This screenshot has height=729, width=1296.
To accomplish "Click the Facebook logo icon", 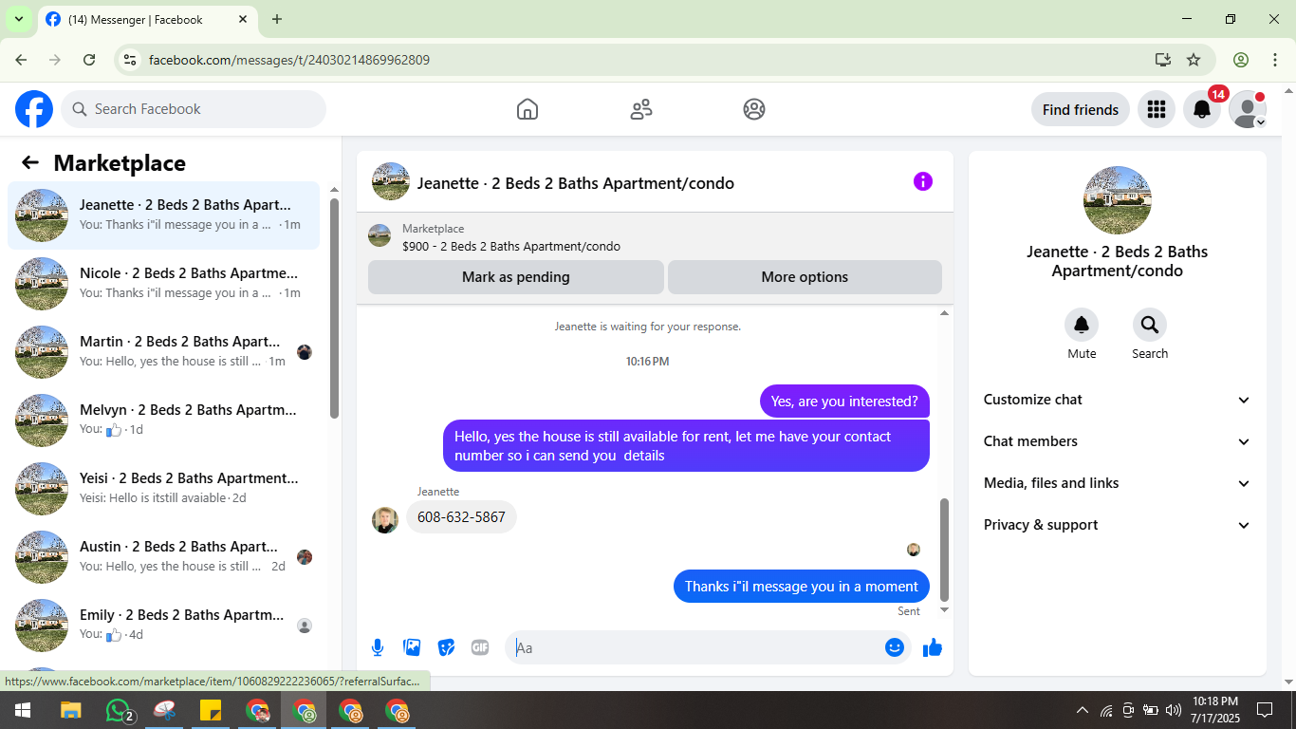I will (34, 109).
